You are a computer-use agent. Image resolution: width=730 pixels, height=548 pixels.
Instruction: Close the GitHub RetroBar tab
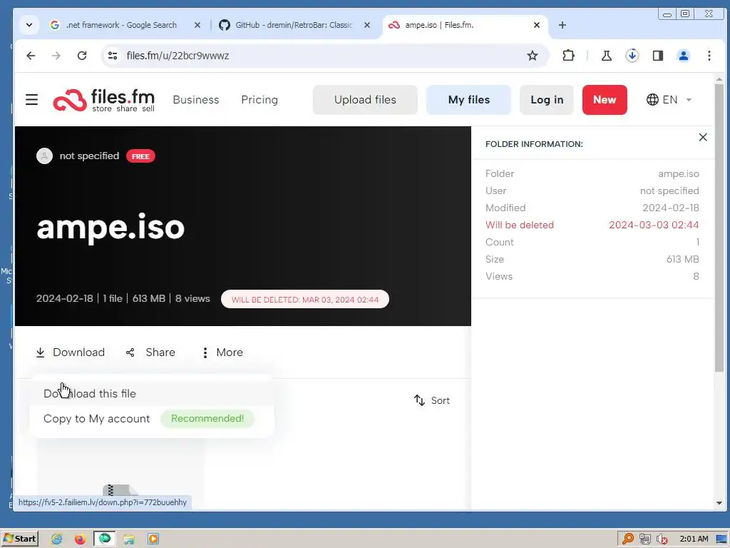coord(367,25)
